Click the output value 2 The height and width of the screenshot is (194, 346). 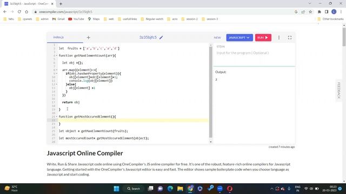point(216,79)
